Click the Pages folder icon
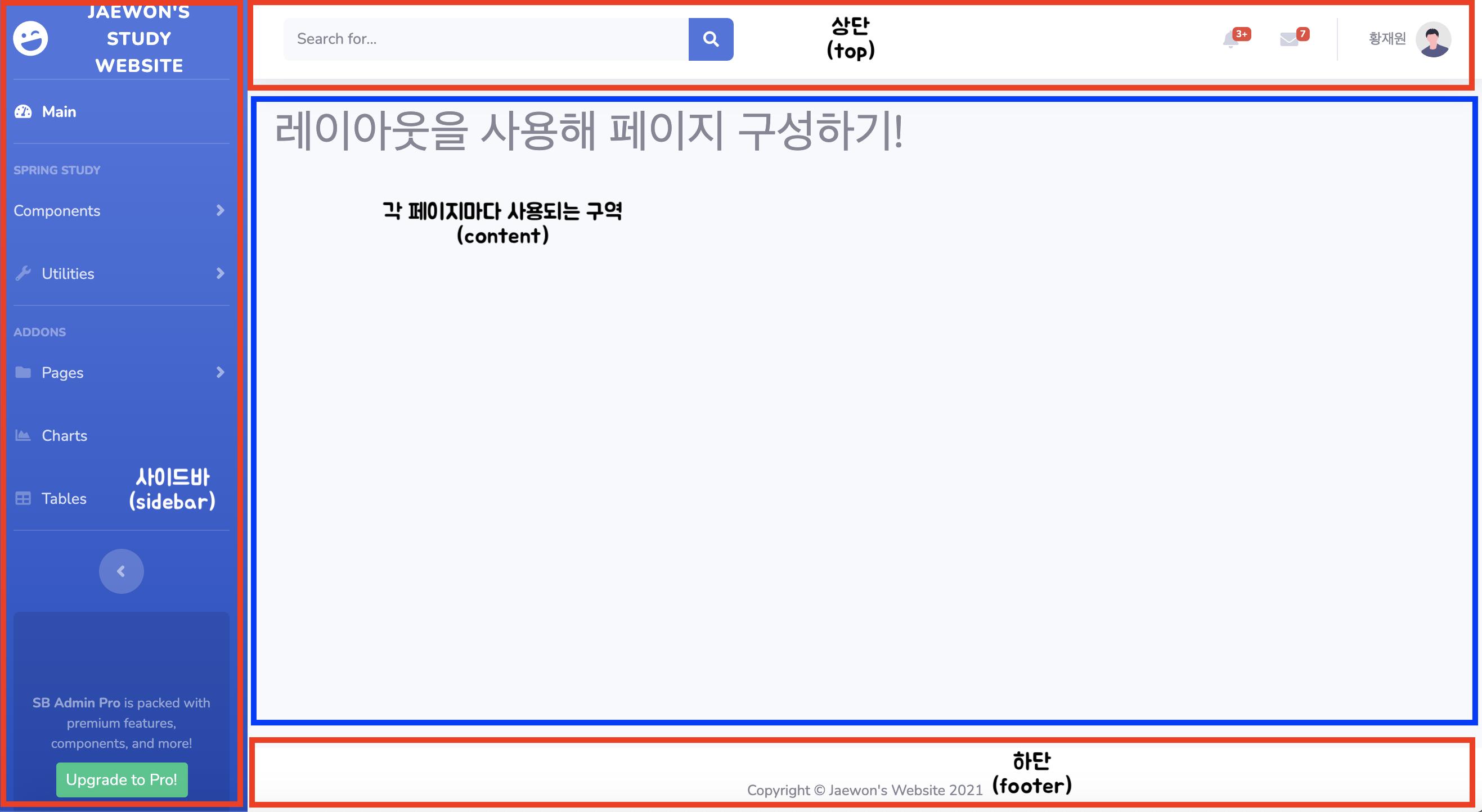 [23, 373]
